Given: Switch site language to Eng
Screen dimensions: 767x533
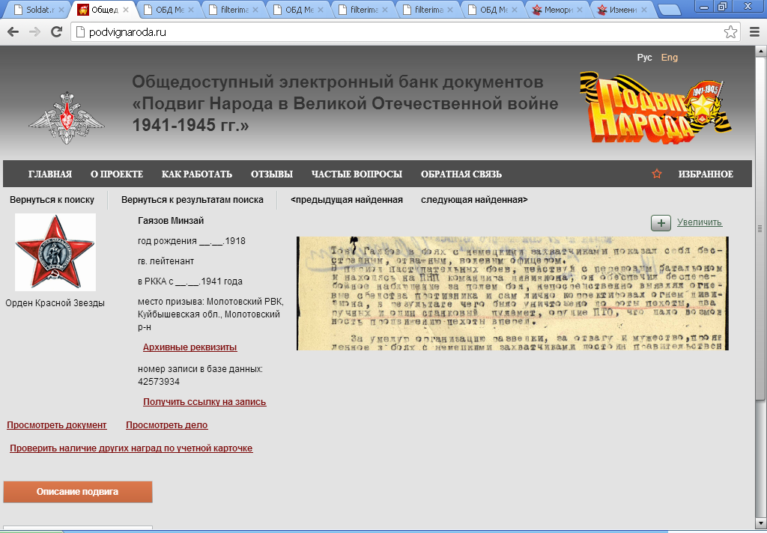Looking at the screenshot, I should 669,58.
